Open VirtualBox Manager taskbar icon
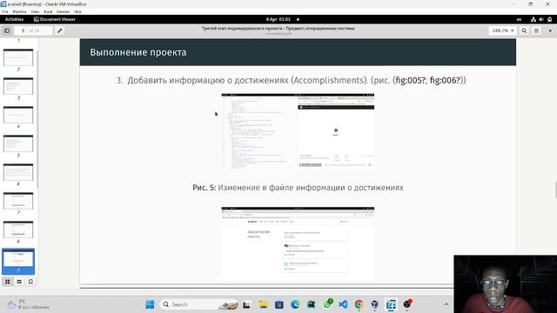The width and height of the screenshot is (557, 313). (x=375, y=304)
